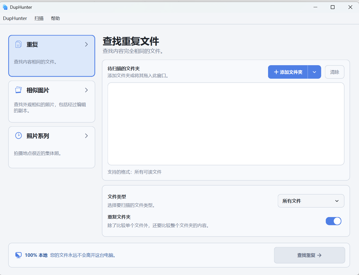Click the 查找外观相似的照片 description
The height and width of the screenshot is (275, 359).
(50, 107)
